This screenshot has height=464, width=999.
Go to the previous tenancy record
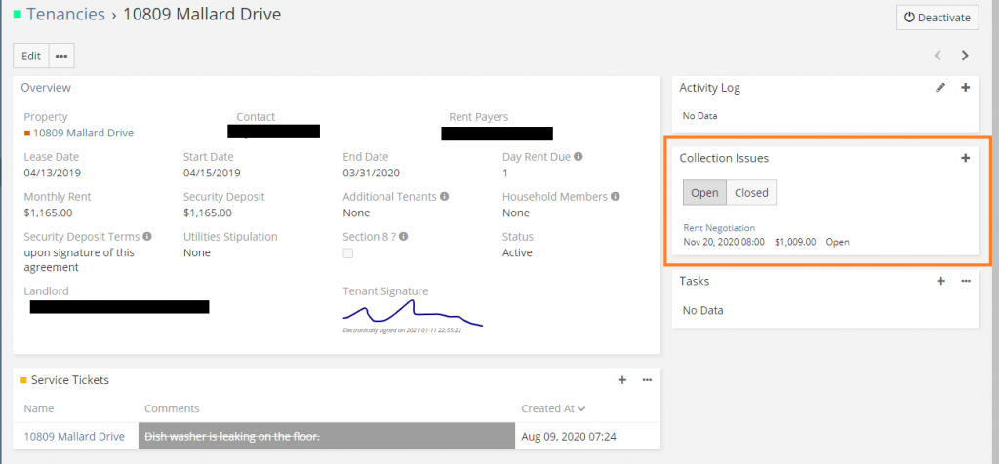point(938,56)
